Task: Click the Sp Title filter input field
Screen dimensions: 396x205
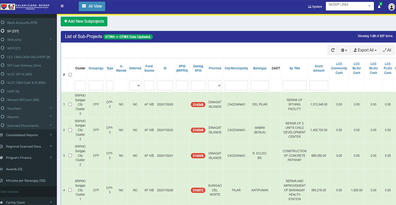Action: coord(294,85)
